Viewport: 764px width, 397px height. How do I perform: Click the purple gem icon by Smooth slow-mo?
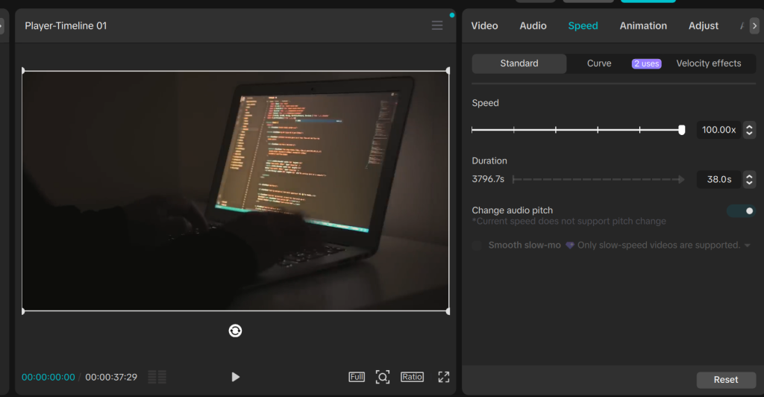point(569,245)
